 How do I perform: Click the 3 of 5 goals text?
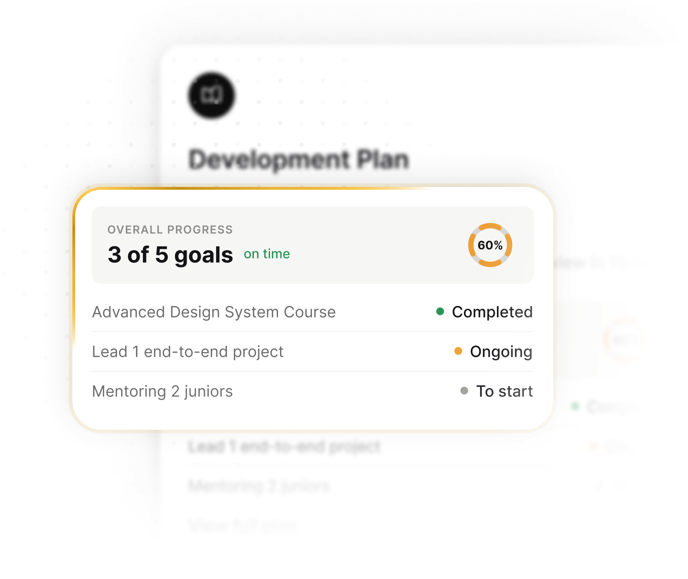(170, 255)
